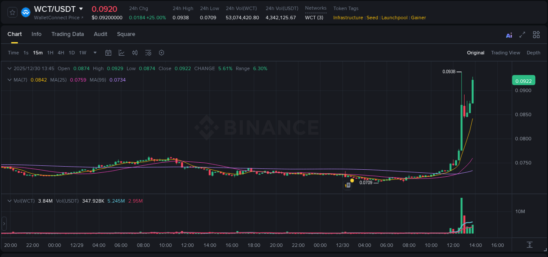
Task: Select the Trading View chart mode
Action: 505,53
